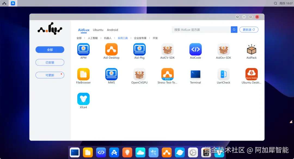Select the MMS app icon
The width and height of the screenshot is (294, 159).
[x=111, y=74]
